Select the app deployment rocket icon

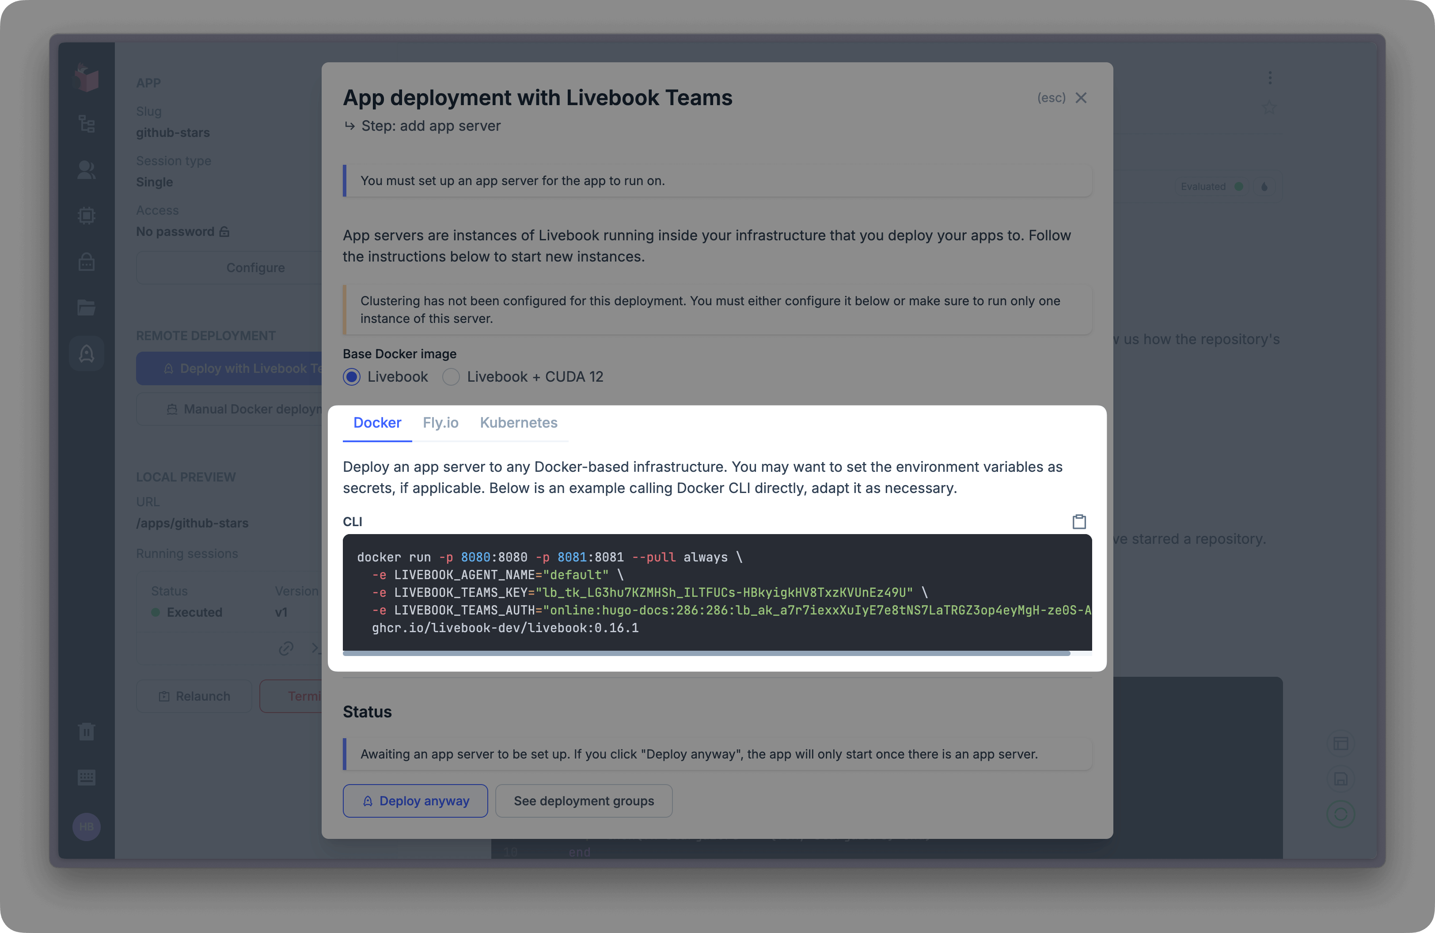(86, 354)
